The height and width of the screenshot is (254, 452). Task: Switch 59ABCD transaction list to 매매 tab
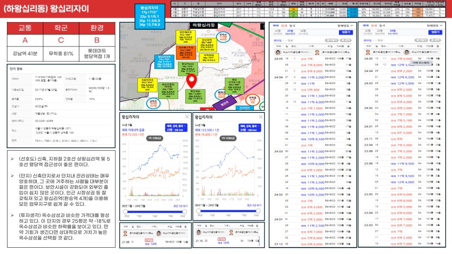[276, 26]
